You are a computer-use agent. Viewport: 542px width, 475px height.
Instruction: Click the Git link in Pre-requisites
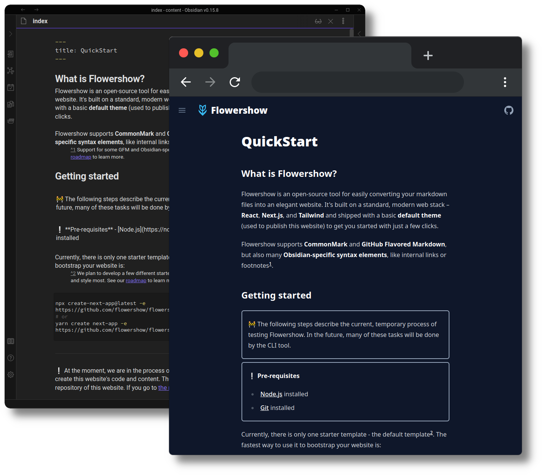(264, 408)
